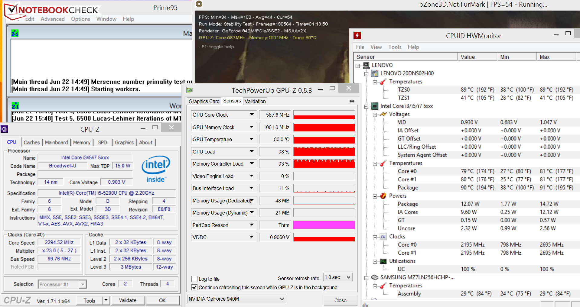This screenshot has height=307, width=580.
Task: Open the CPU-Z Tools dropdown arrow
Action: 106,300
